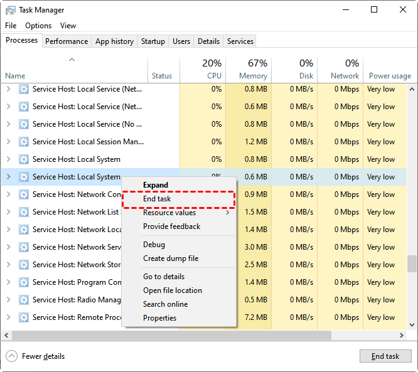Expand the highlighted Service Host: Local System row
Screen dimensions: 418x372
point(8,177)
